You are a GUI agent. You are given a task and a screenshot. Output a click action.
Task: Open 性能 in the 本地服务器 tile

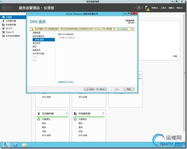point(44,131)
